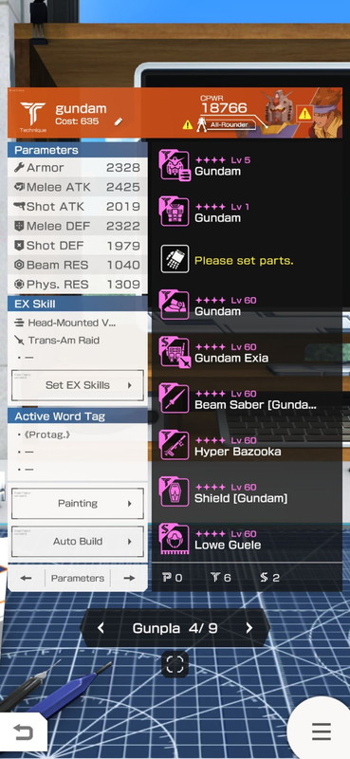Screen dimensions: 350x759
Task: Select the Hyper Bazooka weapon icon
Action: pyautogui.click(x=175, y=446)
